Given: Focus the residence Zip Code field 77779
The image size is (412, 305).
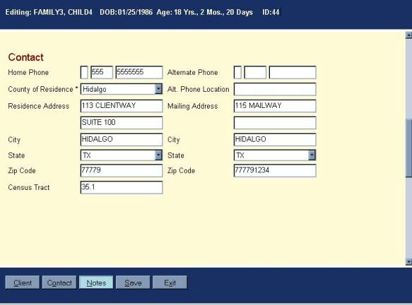Looking at the screenshot, I should [x=122, y=171].
